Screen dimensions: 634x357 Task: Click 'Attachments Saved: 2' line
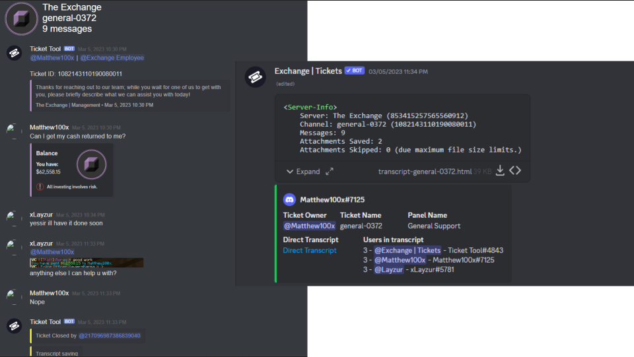(x=341, y=141)
